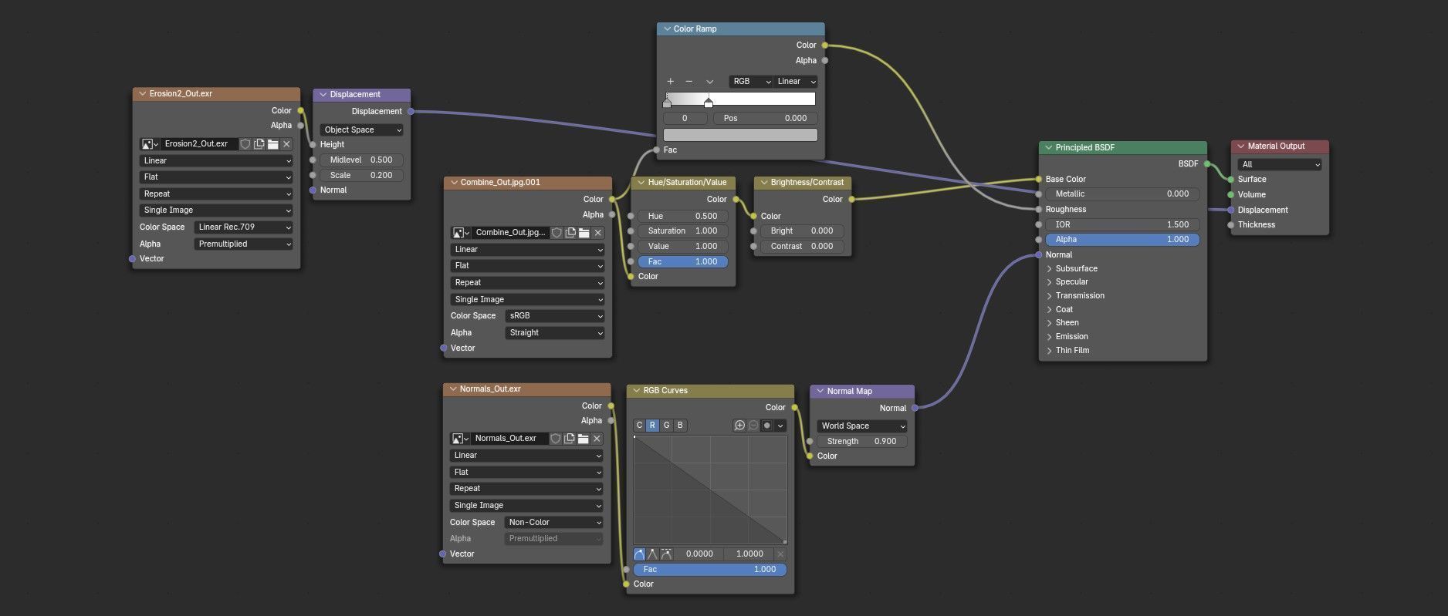Duplicate the Erosion2_Out.exr image datablock

[259, 144]
